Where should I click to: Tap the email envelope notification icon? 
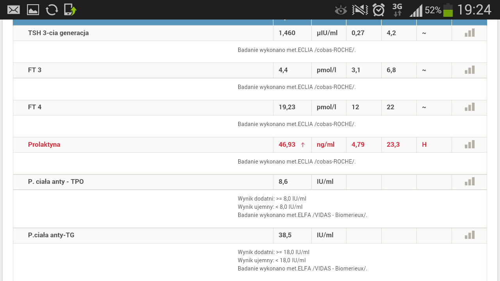click(14, 10)
